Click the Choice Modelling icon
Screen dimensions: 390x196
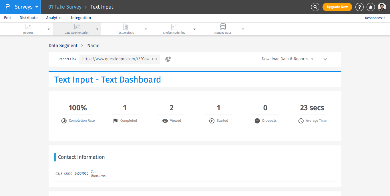pos(174,27)
